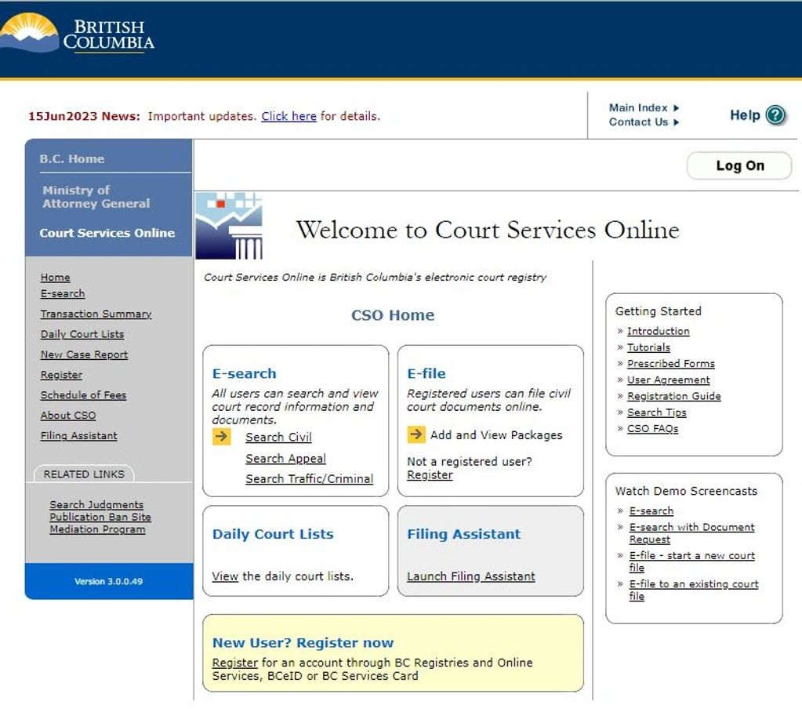Select the RELATED LINKS tab
The width and height of the screenshot is (802, 712).
tap(84, 474)
